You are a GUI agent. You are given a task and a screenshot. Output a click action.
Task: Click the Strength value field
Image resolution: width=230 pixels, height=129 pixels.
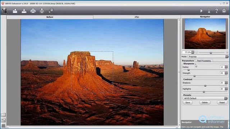pyautogui.click(x=222, y=73)
